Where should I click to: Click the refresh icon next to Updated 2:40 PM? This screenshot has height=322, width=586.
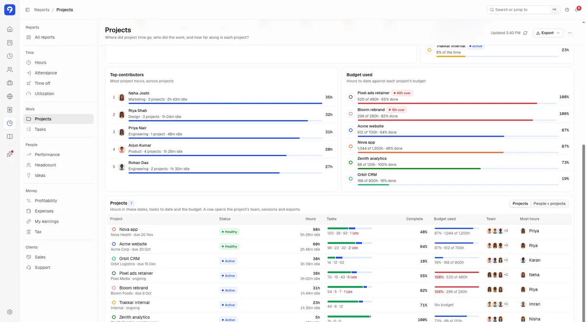[525, 33]
